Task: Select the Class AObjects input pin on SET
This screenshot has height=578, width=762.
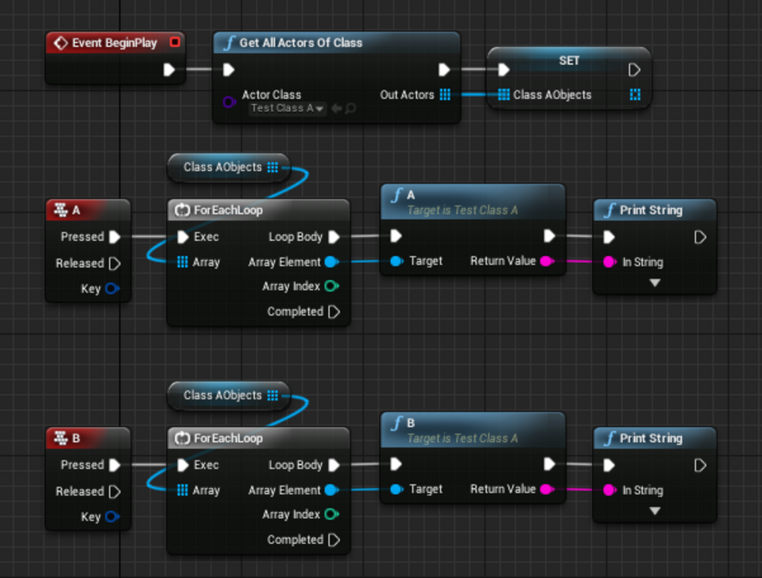Action: 504,94
